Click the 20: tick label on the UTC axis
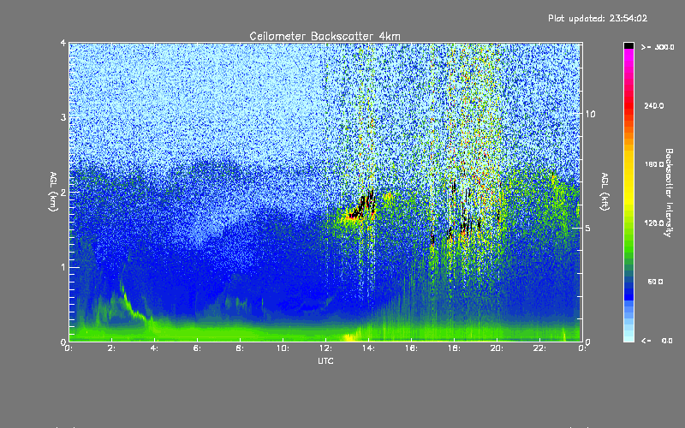Screen dimensions: 685x428 (x=497, y=348)
